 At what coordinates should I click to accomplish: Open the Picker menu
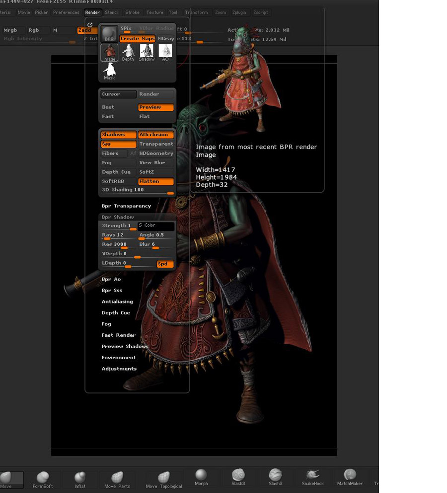tap(41, 12)
